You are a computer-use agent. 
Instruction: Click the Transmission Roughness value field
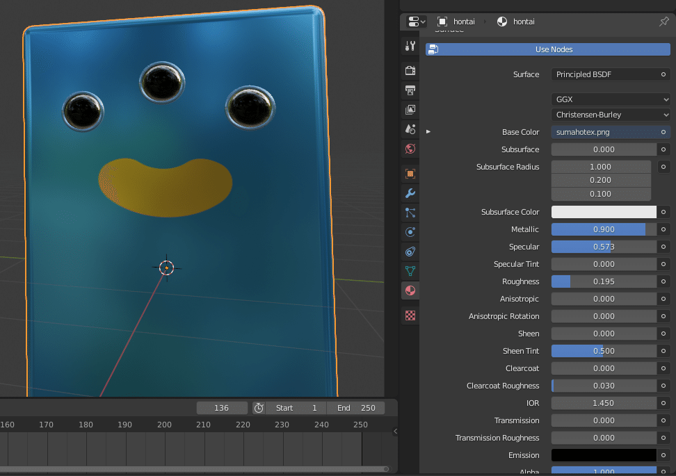click(x=604, y=438)
